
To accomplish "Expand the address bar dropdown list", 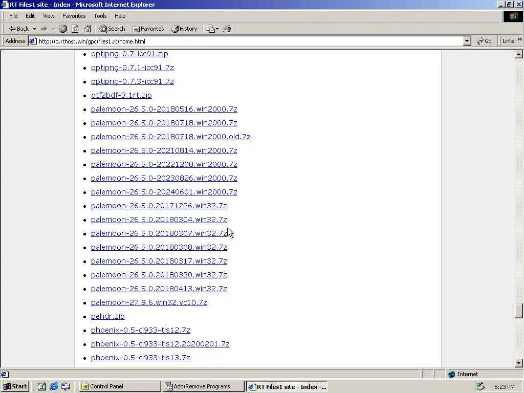I will pyautogui.click(x=467, y=41).
